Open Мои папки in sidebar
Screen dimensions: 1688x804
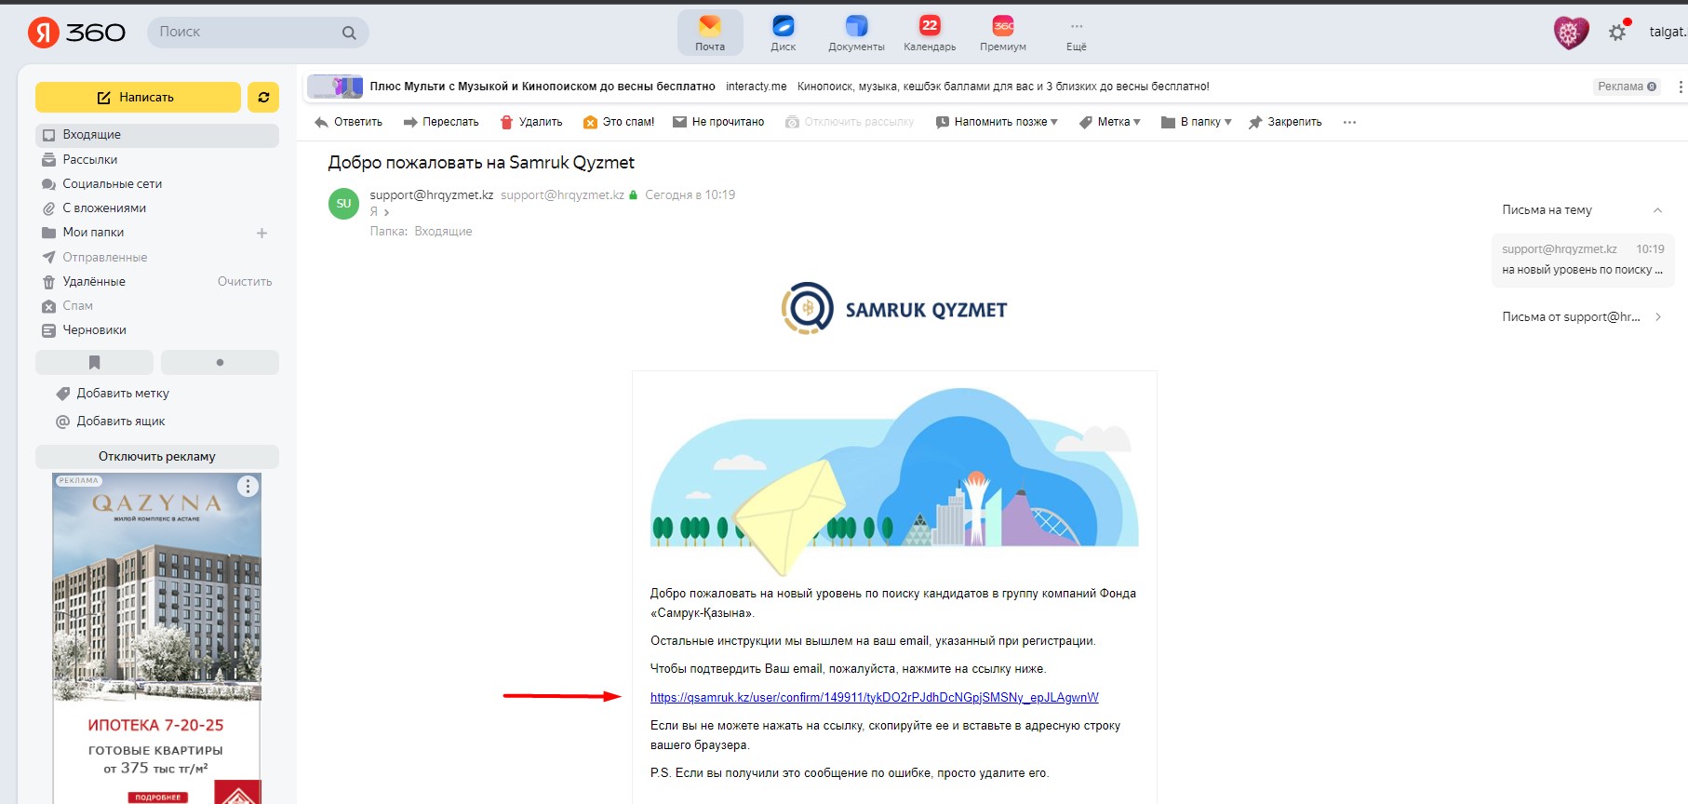93,233
